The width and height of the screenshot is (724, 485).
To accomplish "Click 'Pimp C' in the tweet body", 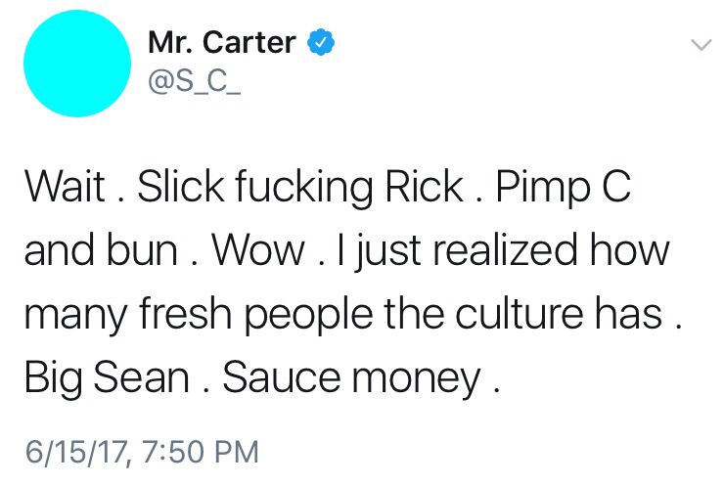I will [564, 189].
